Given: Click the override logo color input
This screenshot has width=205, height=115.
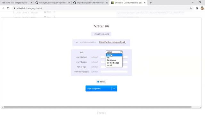Looking at the screenshot, I should pos(114,72).
